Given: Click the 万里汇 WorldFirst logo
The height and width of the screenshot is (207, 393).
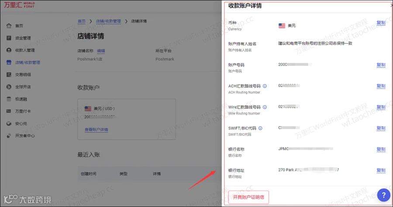Looking at the screenshot, I should [19, 5].
